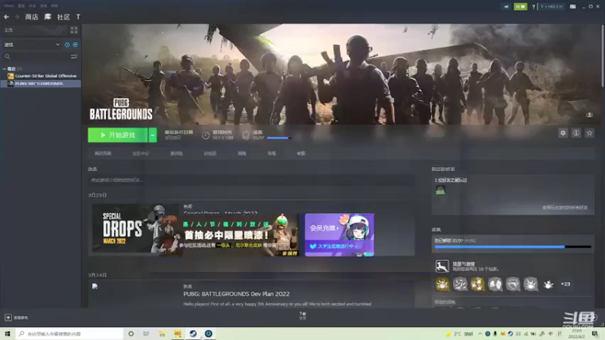This screenshot has height=340, width=605.
Task: Show hidden system tray icons chevron
Action: click(x=480, y=334)
